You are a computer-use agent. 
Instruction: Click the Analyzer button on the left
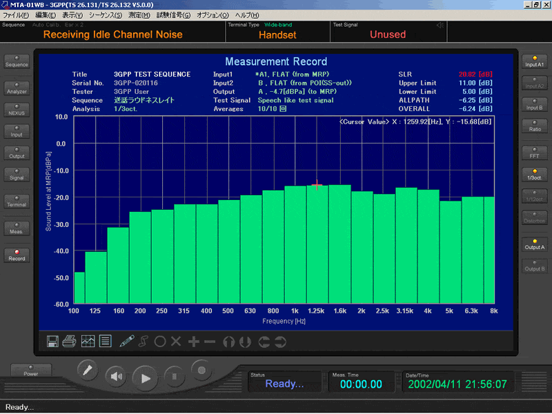[x=17, y=88]
